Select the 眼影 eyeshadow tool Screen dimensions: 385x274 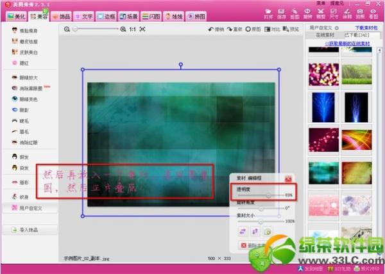click(21, 110)
